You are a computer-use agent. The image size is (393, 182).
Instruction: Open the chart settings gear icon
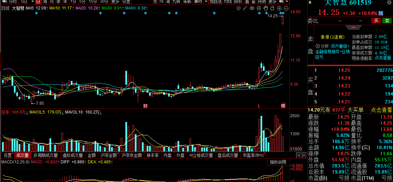pyautogui.click(x=239, y=8)
